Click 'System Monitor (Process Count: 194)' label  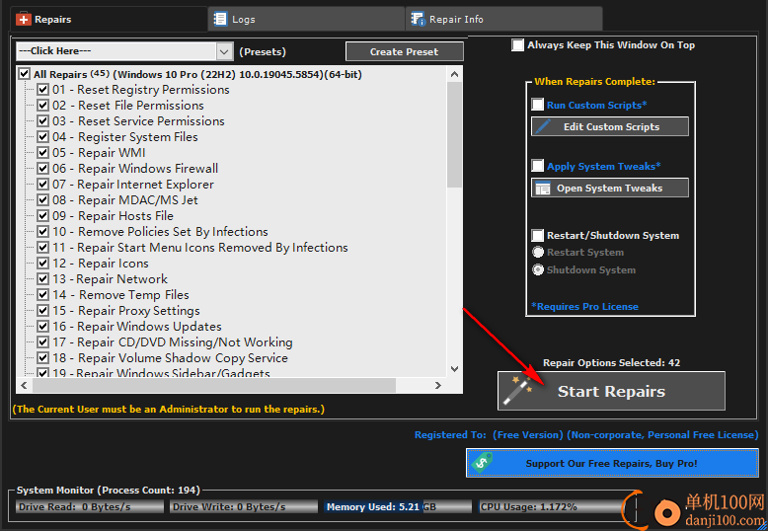(x=109, y=491)
